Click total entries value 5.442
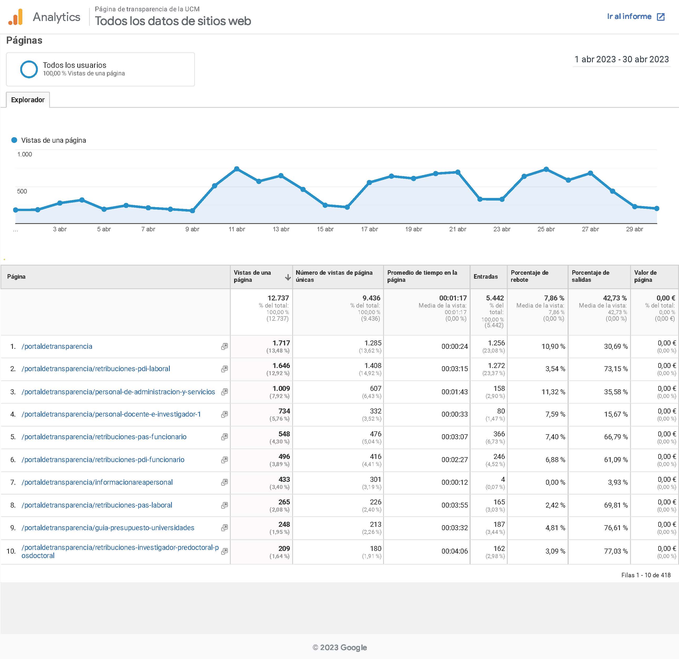This screenshot has height=659, width=679. 495,298
